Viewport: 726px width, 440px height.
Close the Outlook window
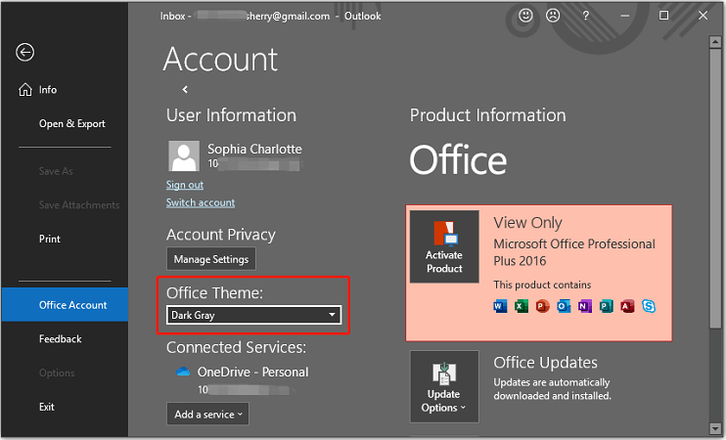coord(703,16)
